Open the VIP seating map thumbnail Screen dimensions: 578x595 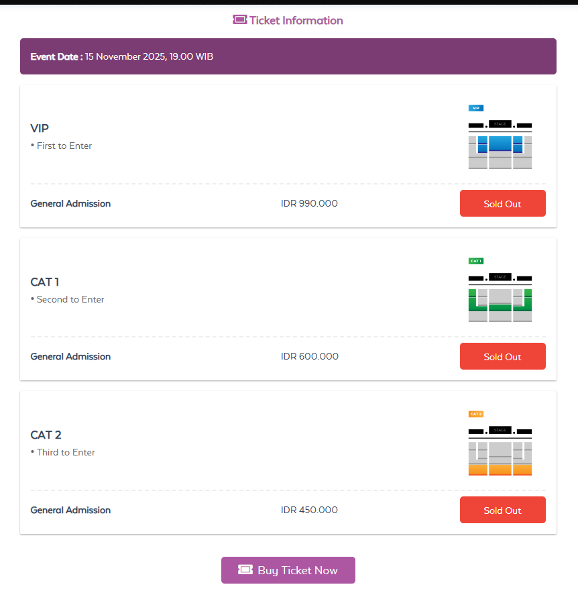point(500,144)
